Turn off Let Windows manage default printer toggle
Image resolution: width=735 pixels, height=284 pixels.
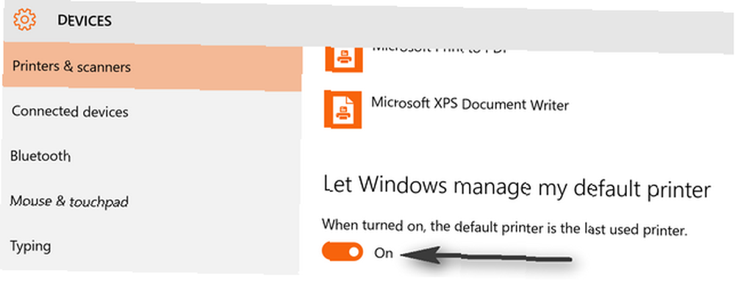tap(343, 252)
